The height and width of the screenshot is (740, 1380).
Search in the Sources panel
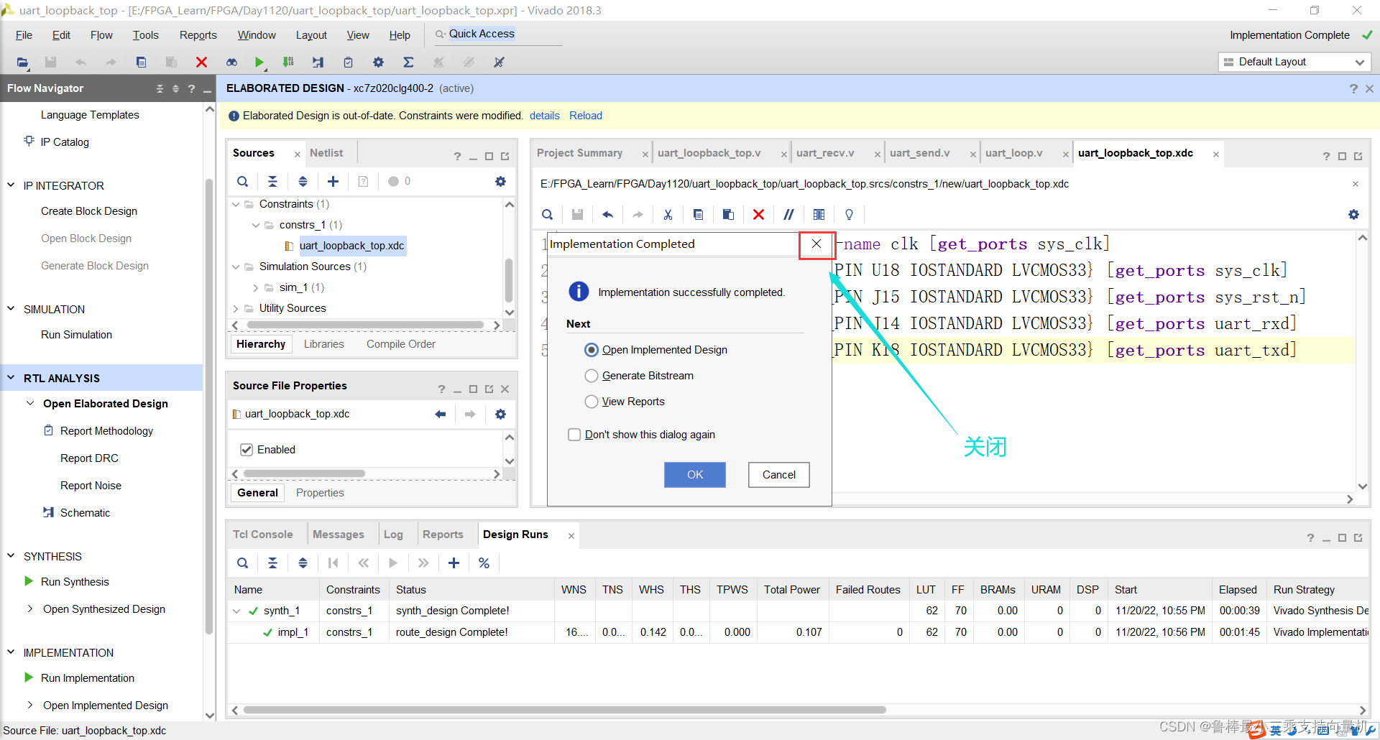pos(243,181)
